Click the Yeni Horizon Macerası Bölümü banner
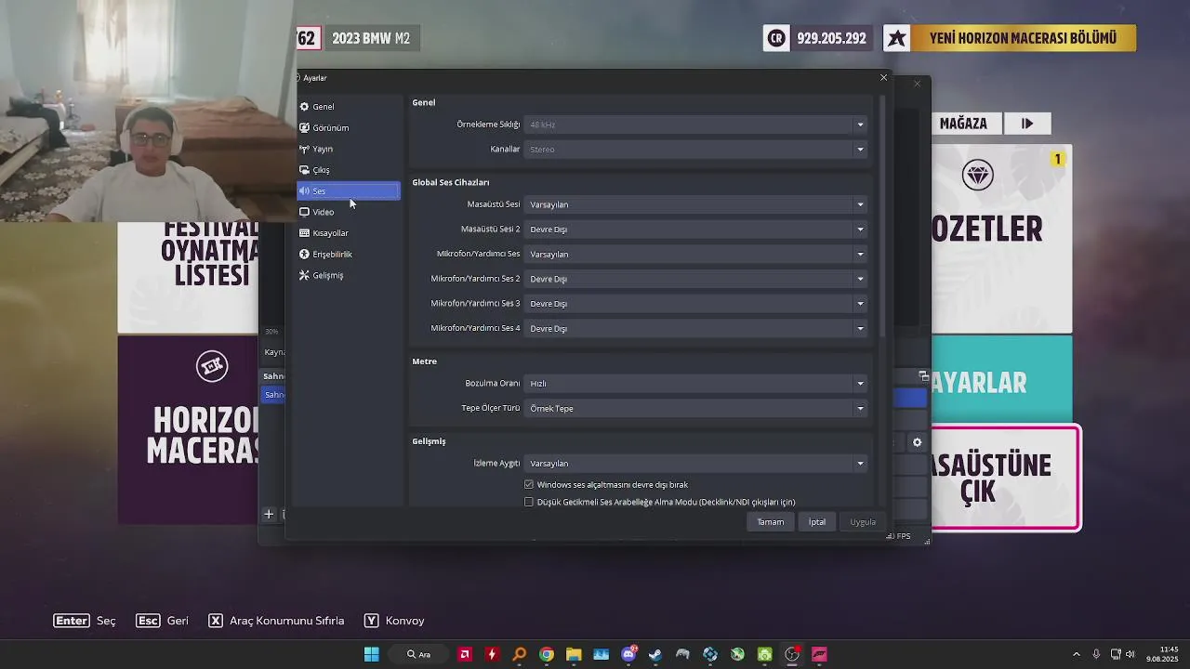 pyautogui.click(x=1010, y=38)
